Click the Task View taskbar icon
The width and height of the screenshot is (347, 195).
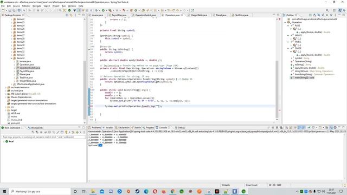83,191
